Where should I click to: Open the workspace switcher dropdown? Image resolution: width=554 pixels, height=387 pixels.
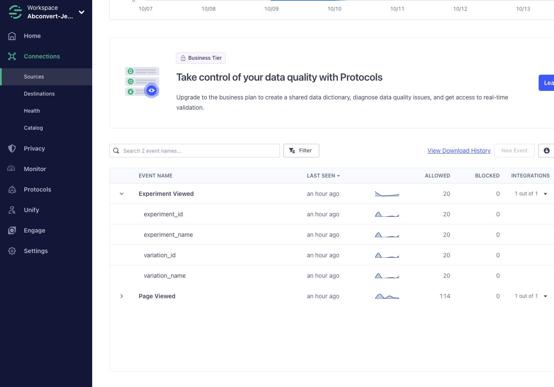82,12
